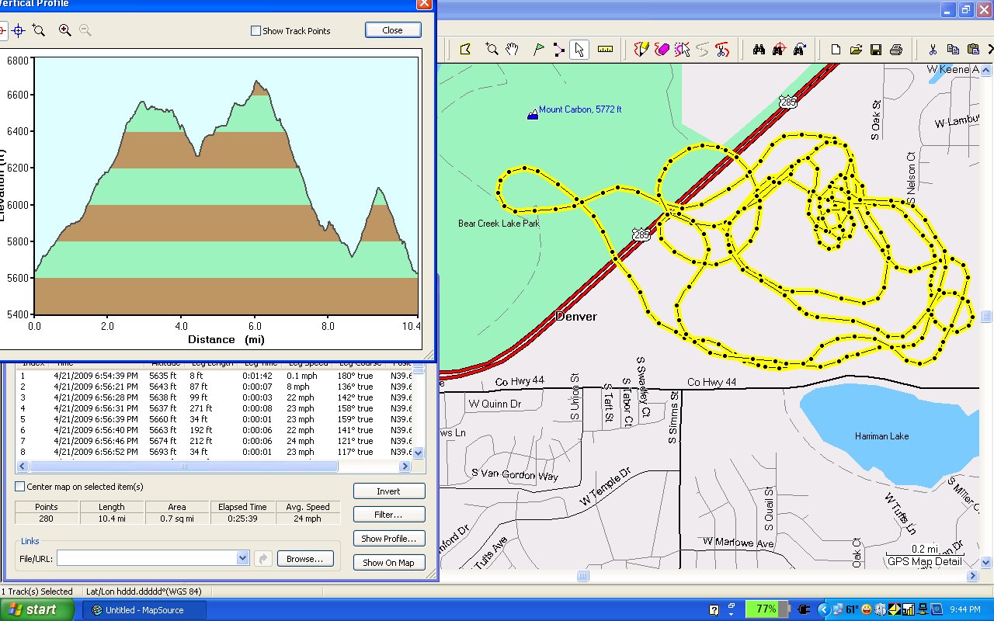Open the Filter dialog button
This screenshot has height=621, width=994.
[388, 515]
